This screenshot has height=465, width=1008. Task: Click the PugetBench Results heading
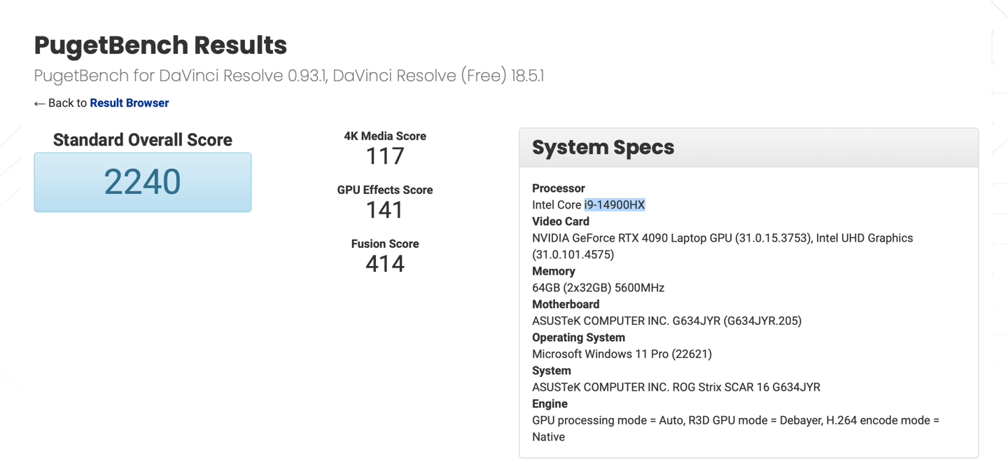tap(160, 46)
